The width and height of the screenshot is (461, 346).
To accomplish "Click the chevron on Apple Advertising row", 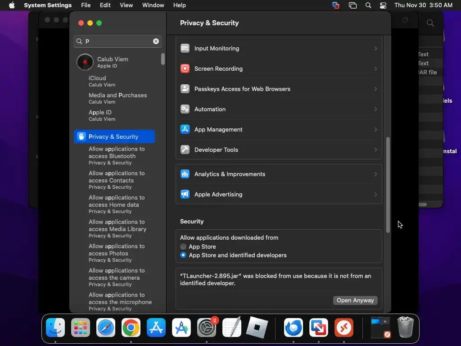I will (375, 195).
